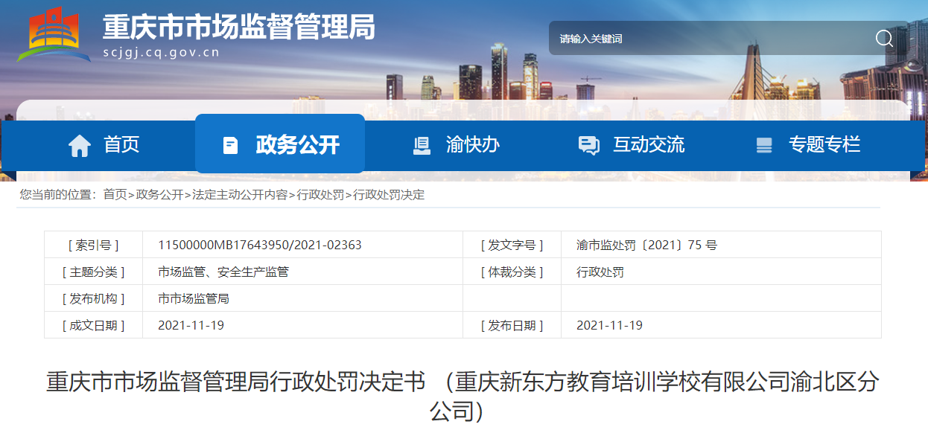Screen dimensions: 928x430
Task: Click the Chongqing market bureau logo emblem
Action: 53,33
